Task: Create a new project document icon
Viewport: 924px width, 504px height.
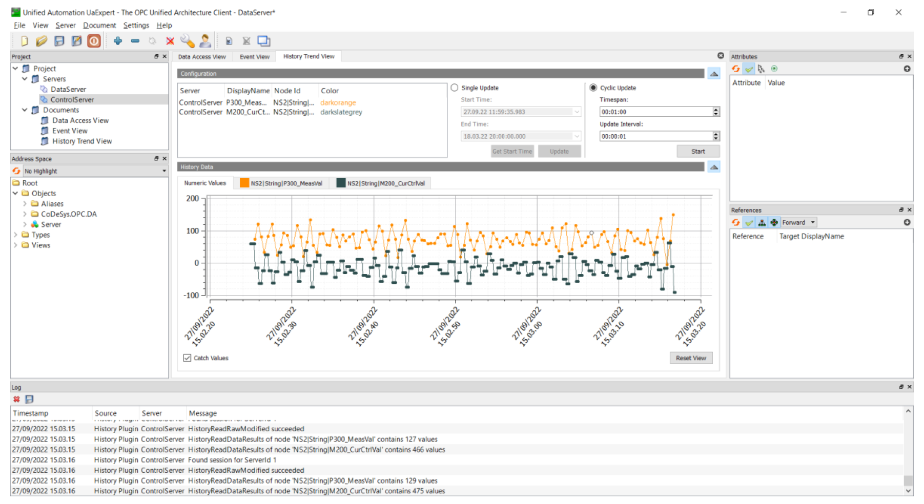Action: (24, 41)
